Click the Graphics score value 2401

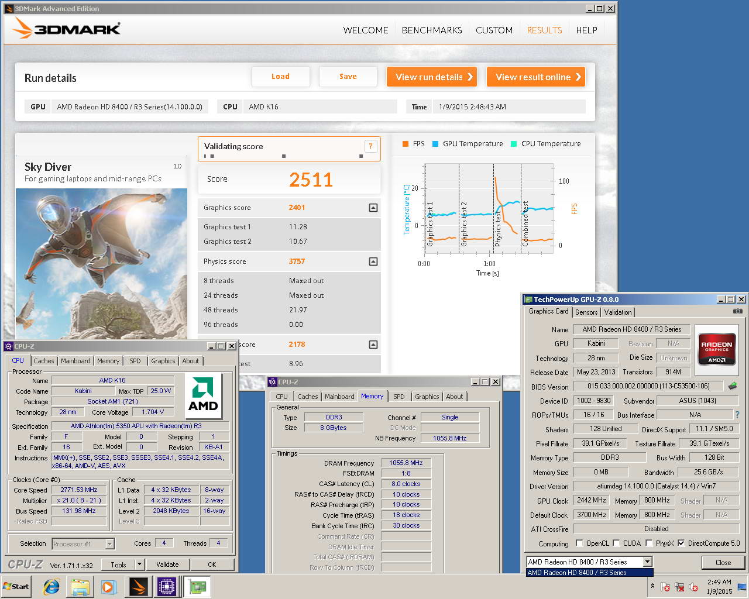tap(297, 208)
